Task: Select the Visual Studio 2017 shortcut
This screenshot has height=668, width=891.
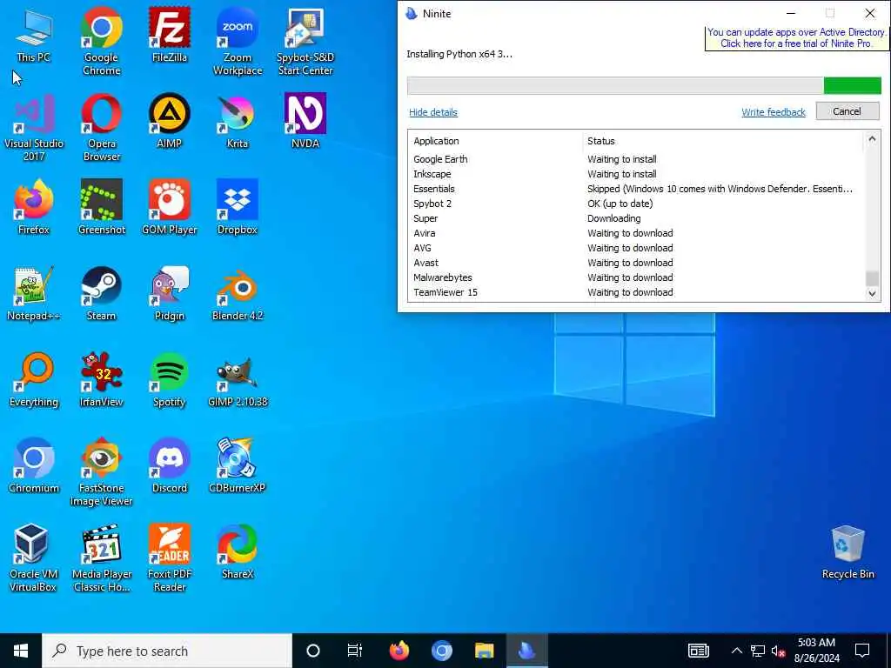Action: [34, 129]
